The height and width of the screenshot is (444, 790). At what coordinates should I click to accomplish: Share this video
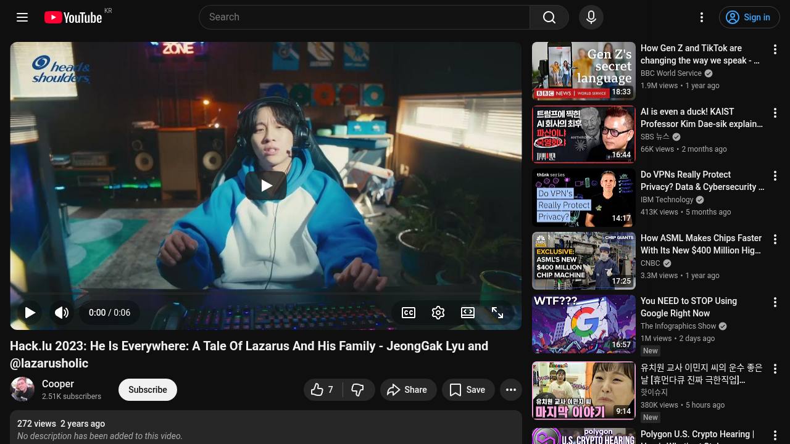point(408,390)
